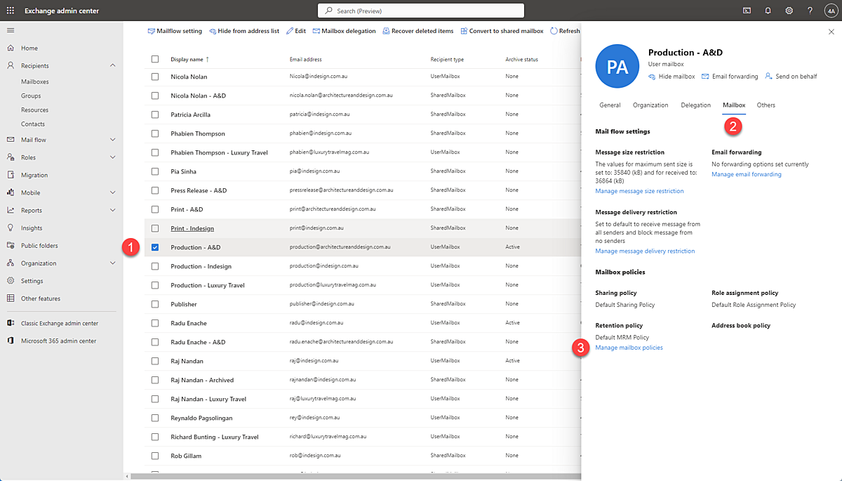The width and height of the screenshot is (842, 481).
Task: Open Microsoft 365 admin center icon
Action: (x=11, y=341)
